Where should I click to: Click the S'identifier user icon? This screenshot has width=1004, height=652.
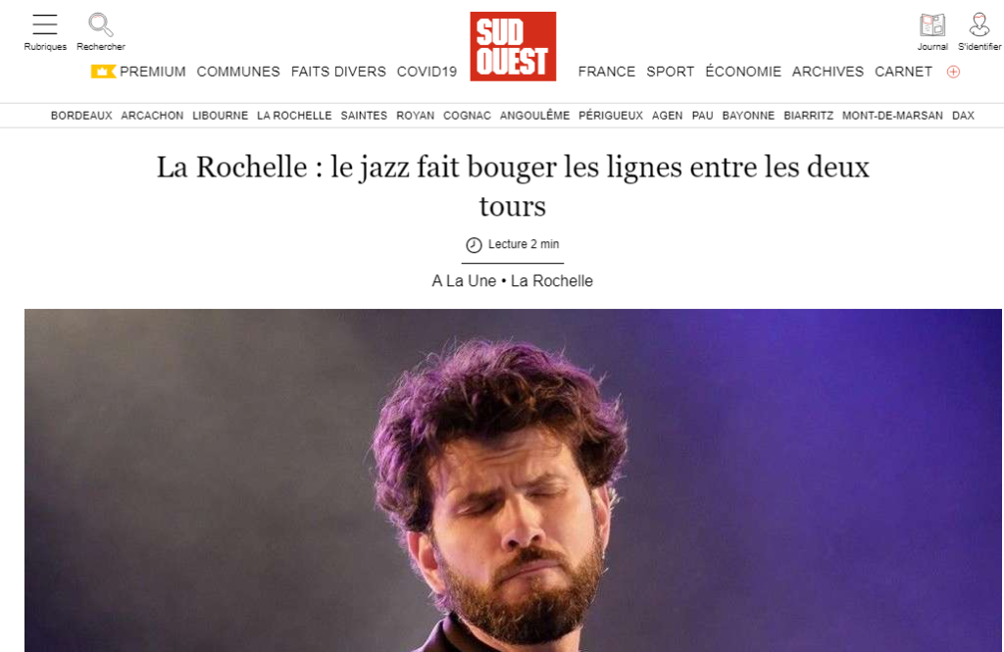(x=979, y=25)
